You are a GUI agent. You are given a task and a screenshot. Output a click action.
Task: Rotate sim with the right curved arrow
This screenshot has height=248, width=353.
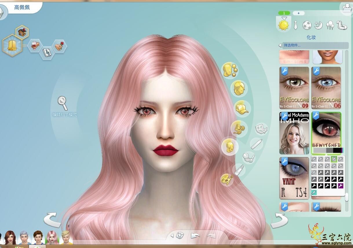[x=279, y=221]
